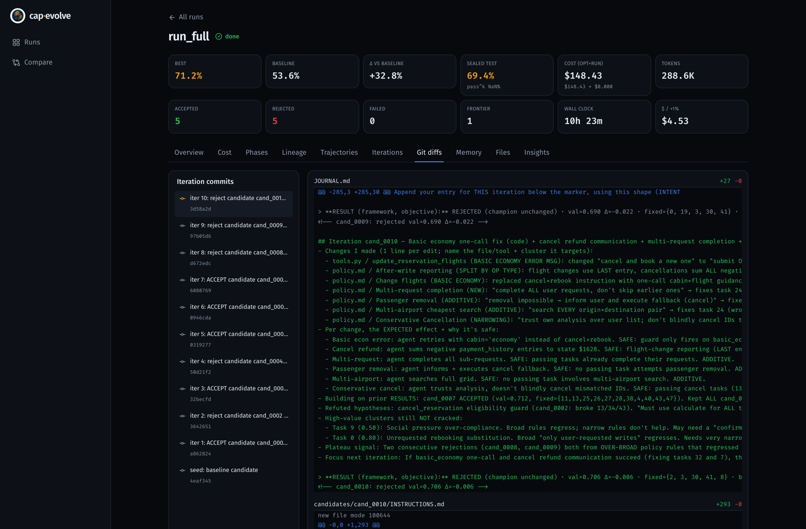Select commit iter 8: reject candidate cand_0008
The width and height of the screenshot is (806, 529).
click(x=234, y=258)
